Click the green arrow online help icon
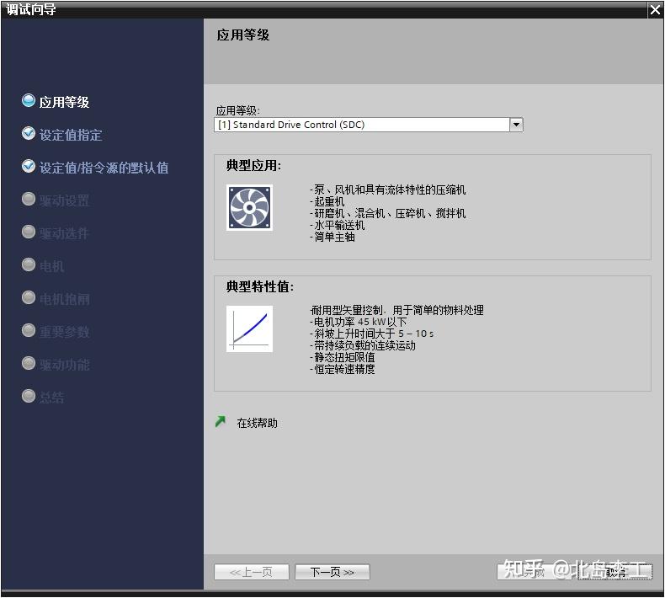The height and width of the screenshot is (598, 665). click(x=221, y=422)
